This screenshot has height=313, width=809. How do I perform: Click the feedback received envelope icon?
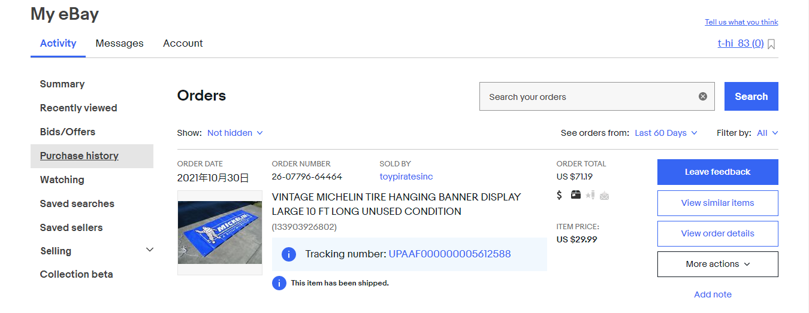[x=604, y=195]
